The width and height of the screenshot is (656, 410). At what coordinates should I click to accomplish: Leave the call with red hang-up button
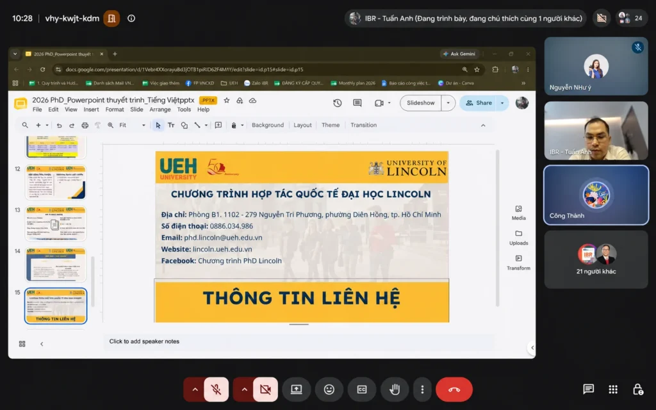pos(454,389)
